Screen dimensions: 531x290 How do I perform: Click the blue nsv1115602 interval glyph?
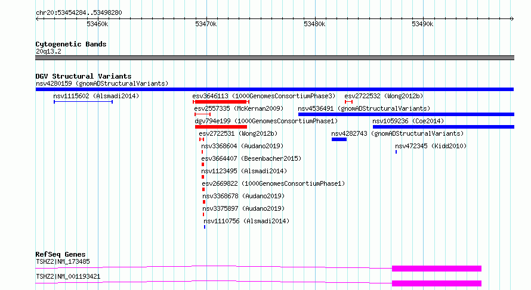point(83,102)
